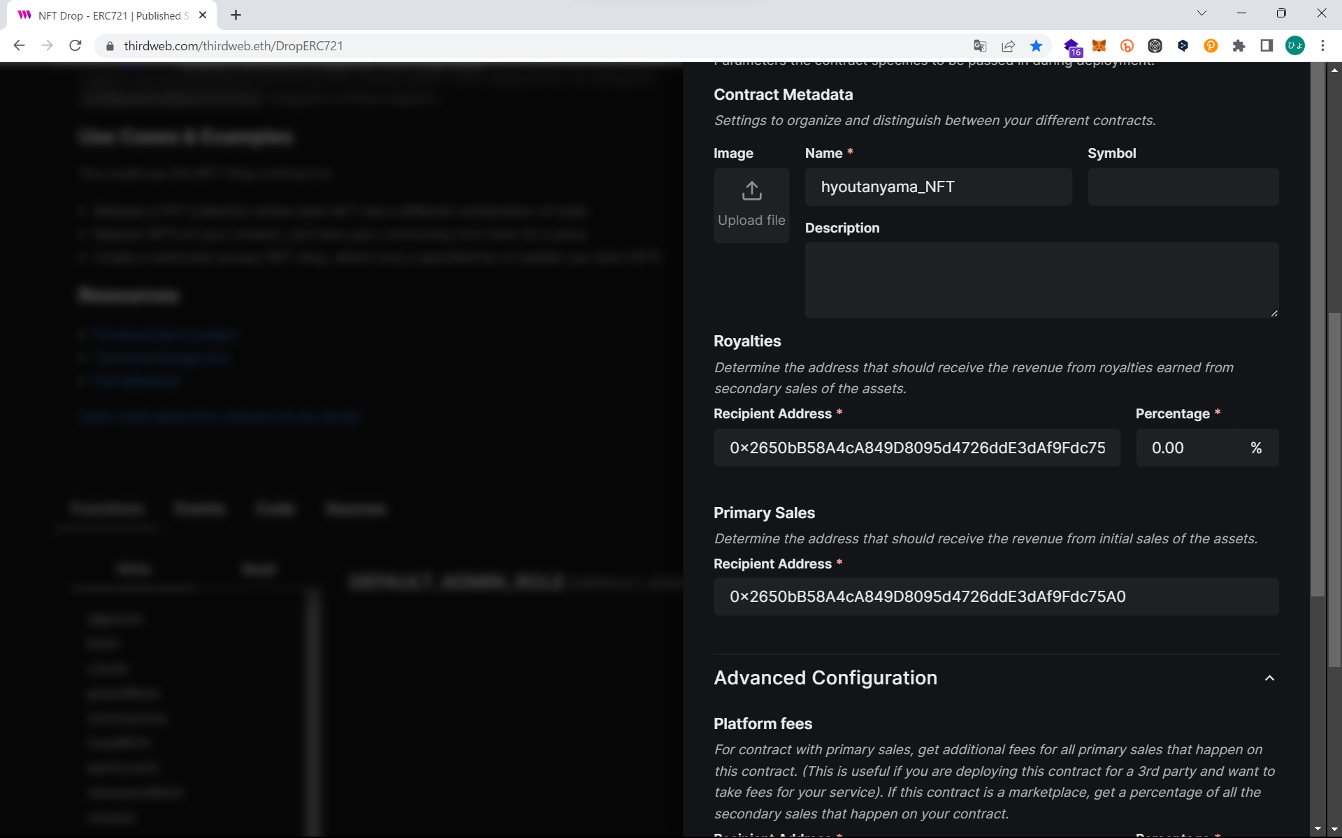This screenshot has height=838, width=1342.
Task: Click the Royalties Percentage field
Action: tap(1185, 448)
